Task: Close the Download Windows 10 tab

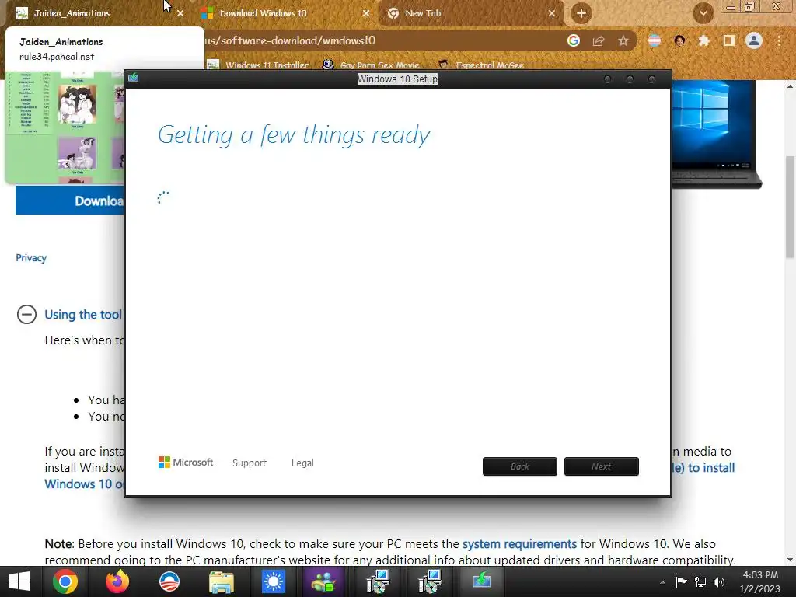Action: click(366, 13)
